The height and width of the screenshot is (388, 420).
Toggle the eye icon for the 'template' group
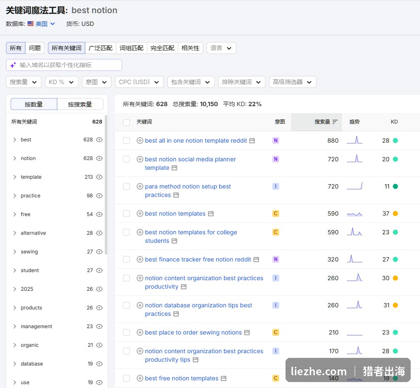tap(99, 177)
